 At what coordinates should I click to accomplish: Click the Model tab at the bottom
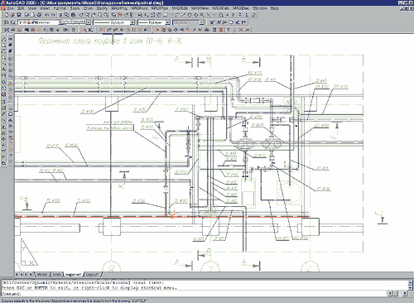(42, 275)
